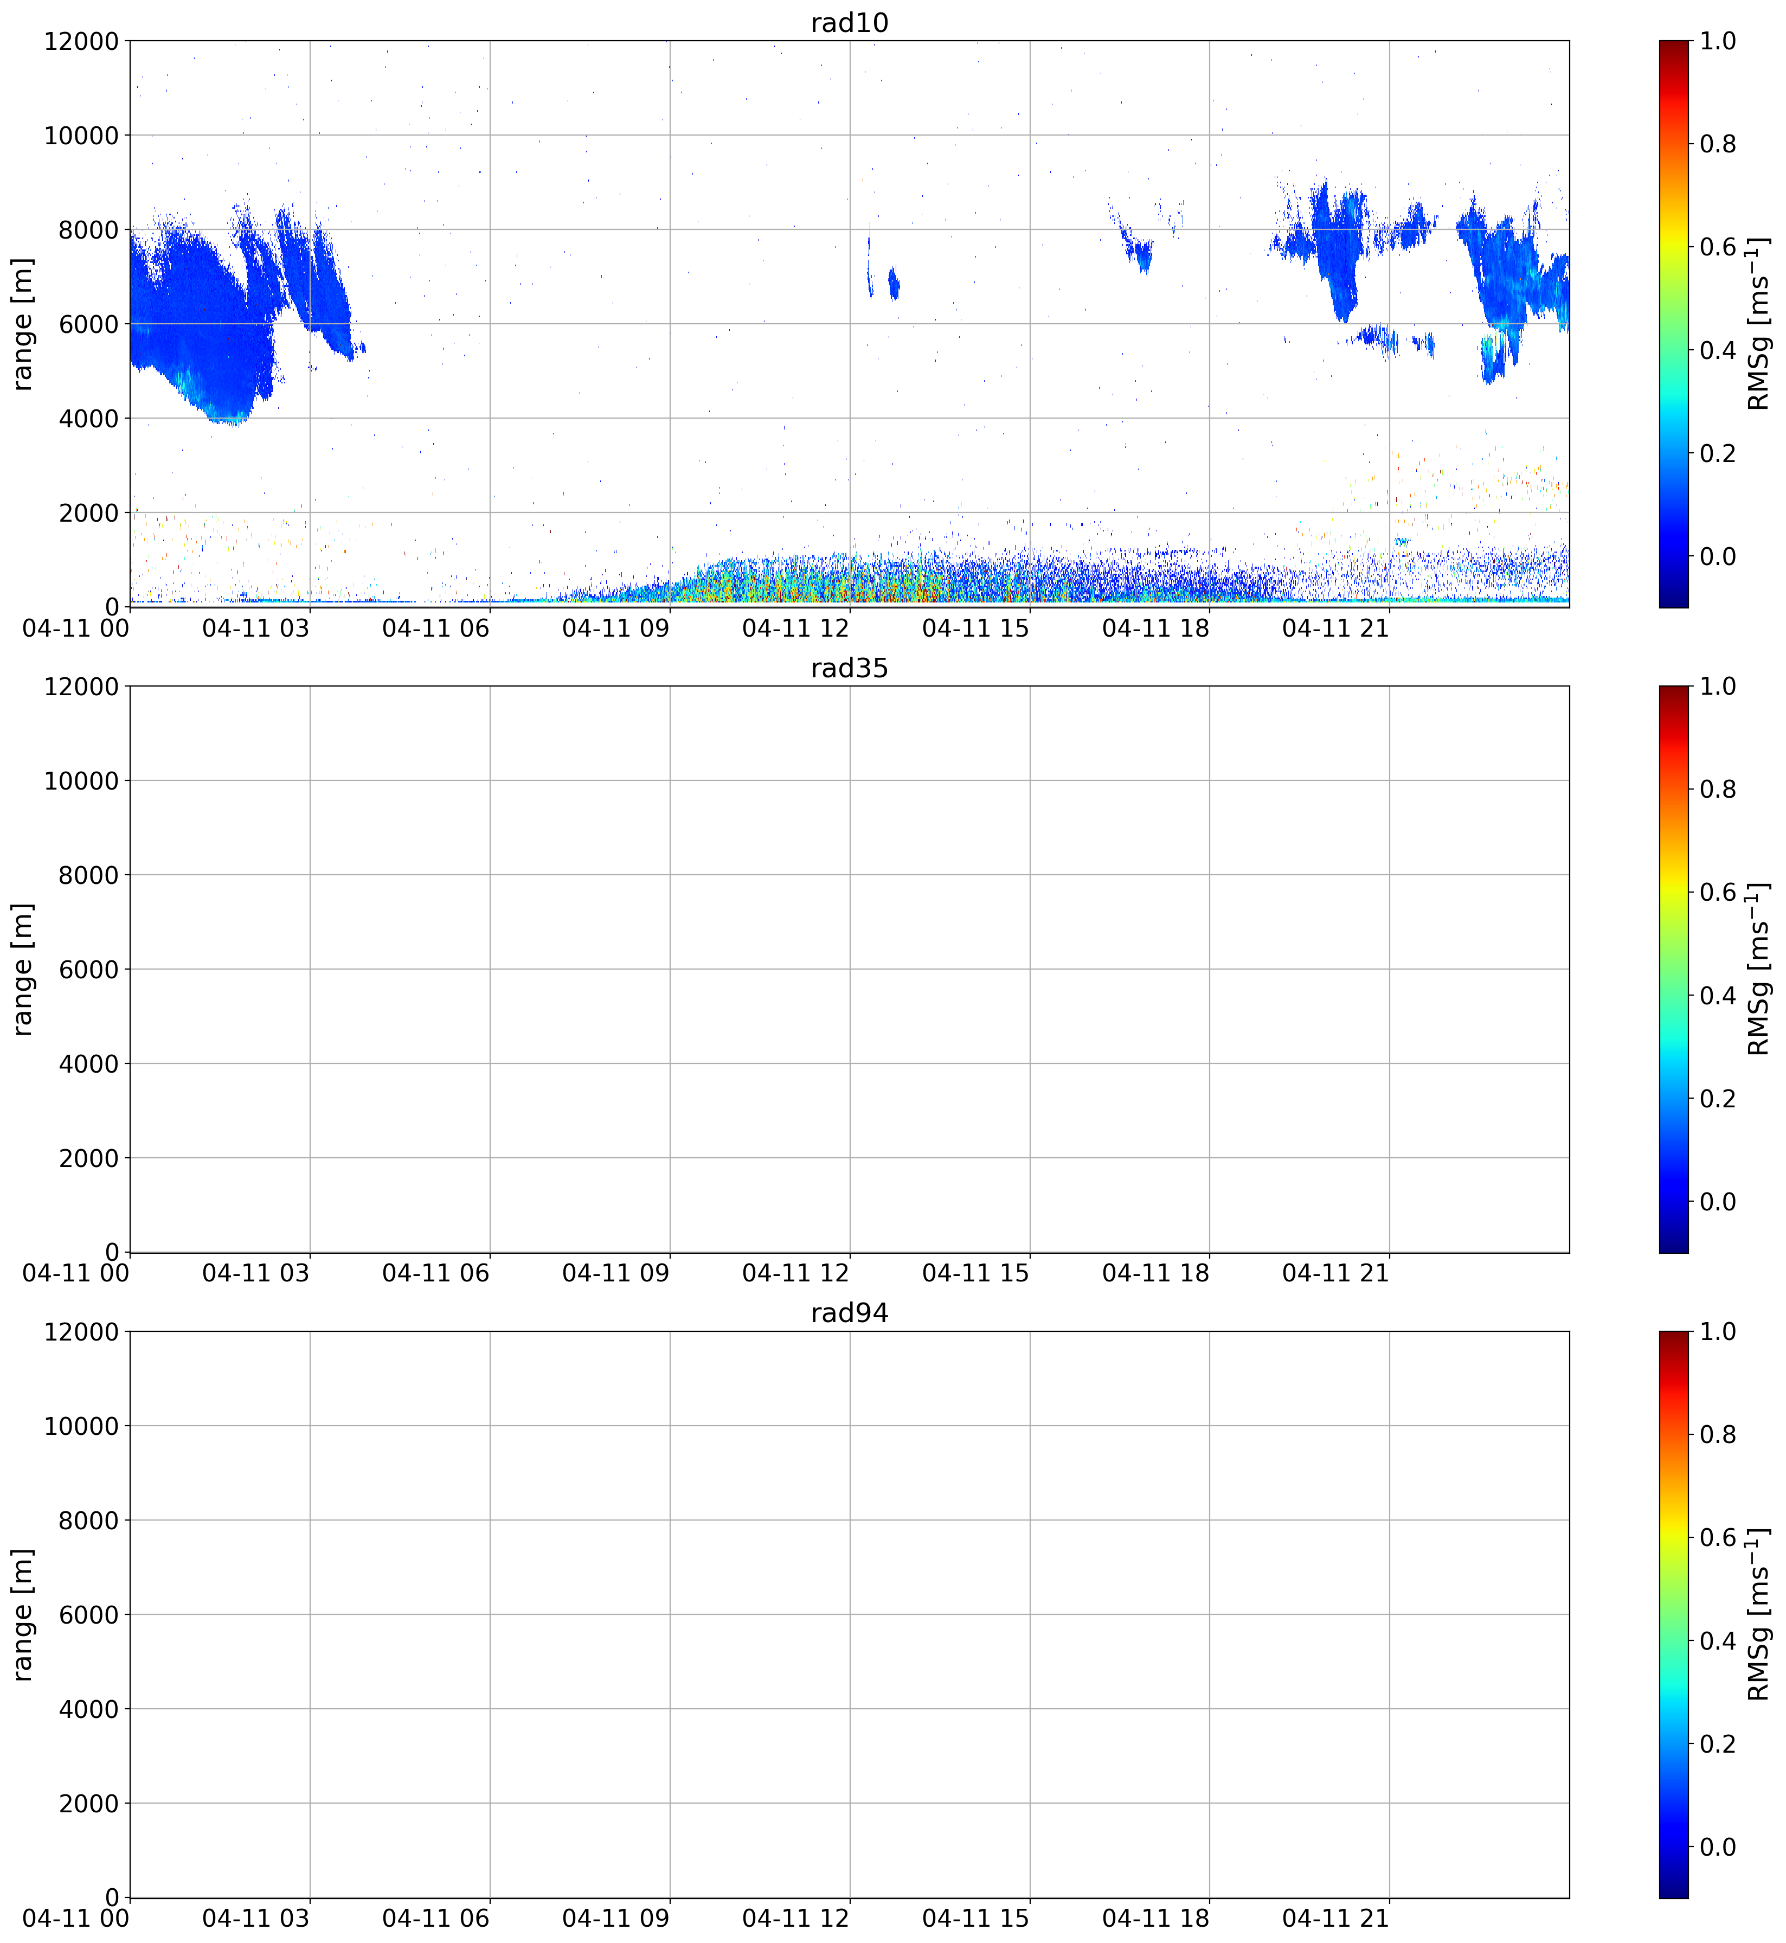Click the colorbar beside the rad10 plot
Screen dimensions: 1786x1943
(1674, 324)
